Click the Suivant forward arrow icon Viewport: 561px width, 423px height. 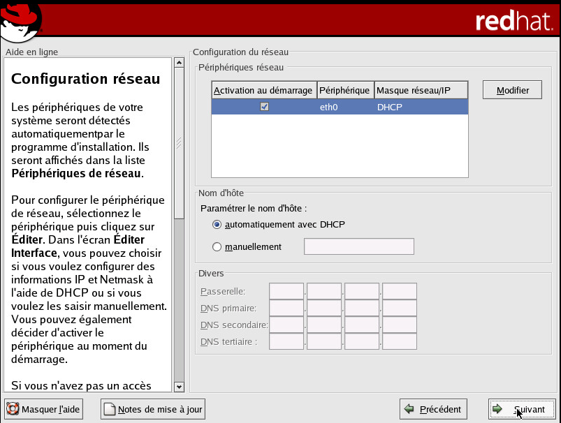[497, 409]
